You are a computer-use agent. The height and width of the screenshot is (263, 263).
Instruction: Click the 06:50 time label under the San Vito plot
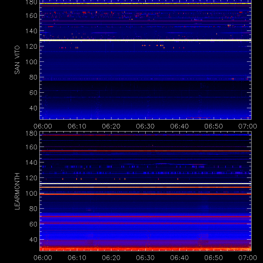[213, 126]
